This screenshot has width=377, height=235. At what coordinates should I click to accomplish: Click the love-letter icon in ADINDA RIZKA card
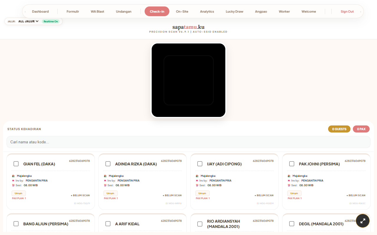[105, 181]
